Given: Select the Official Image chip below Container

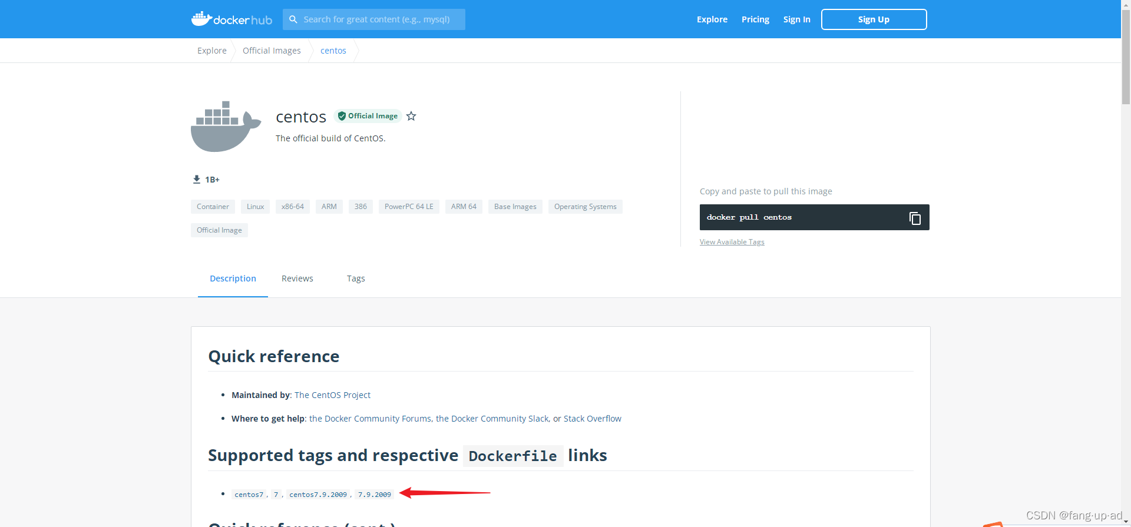Looking at the screenshot, I should [219, 230].
